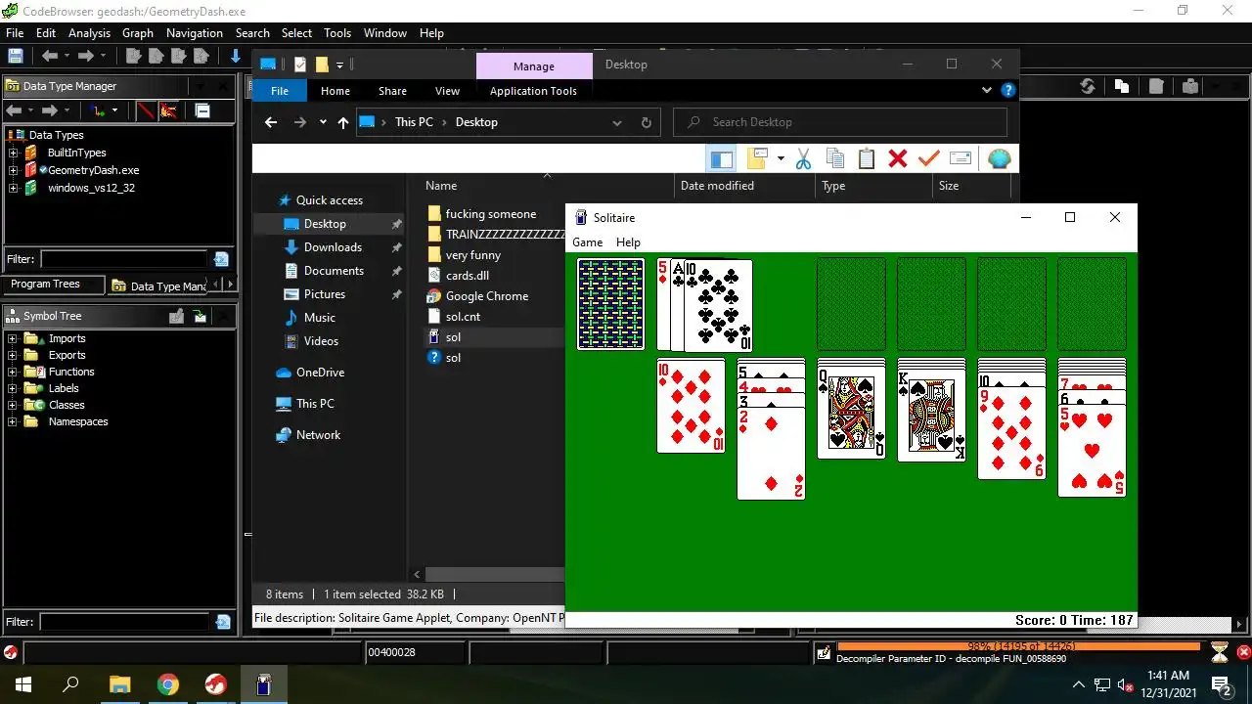Click the Paste clipboard icon in Explorer toolbar

click(x=867, y=158)
